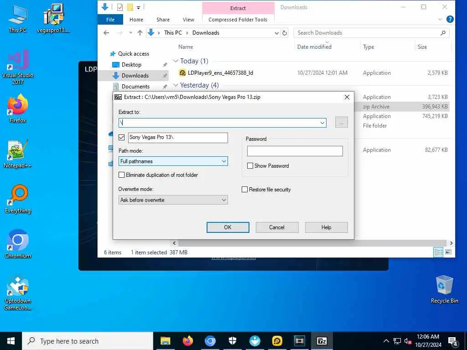Open Uptodown GameLoop desktop shortcut
The width and height of the screenshot is (467, 350).
[18, 293]
